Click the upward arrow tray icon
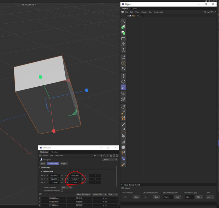The width and height of the screenshot is (219, 208). tap(123, 44)
